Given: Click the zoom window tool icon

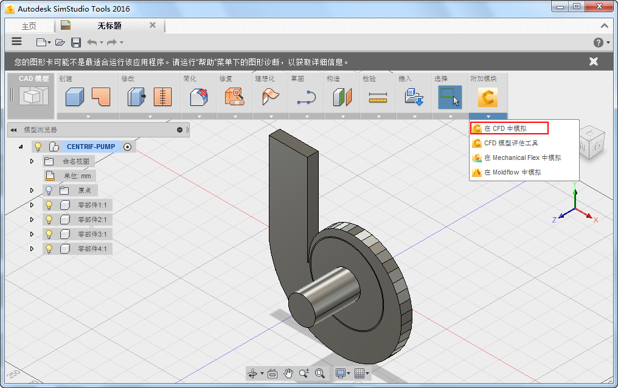Looking at the screenshot, I should click(x=304, y=373).
